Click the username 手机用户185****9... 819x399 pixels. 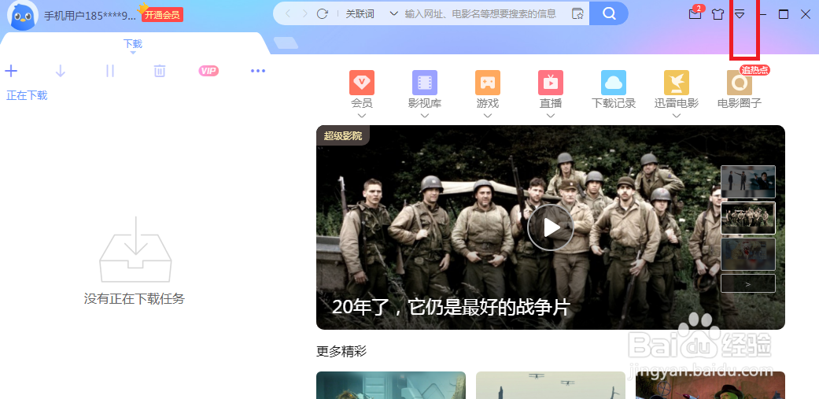pyautogui.click(x=90, y=16)
